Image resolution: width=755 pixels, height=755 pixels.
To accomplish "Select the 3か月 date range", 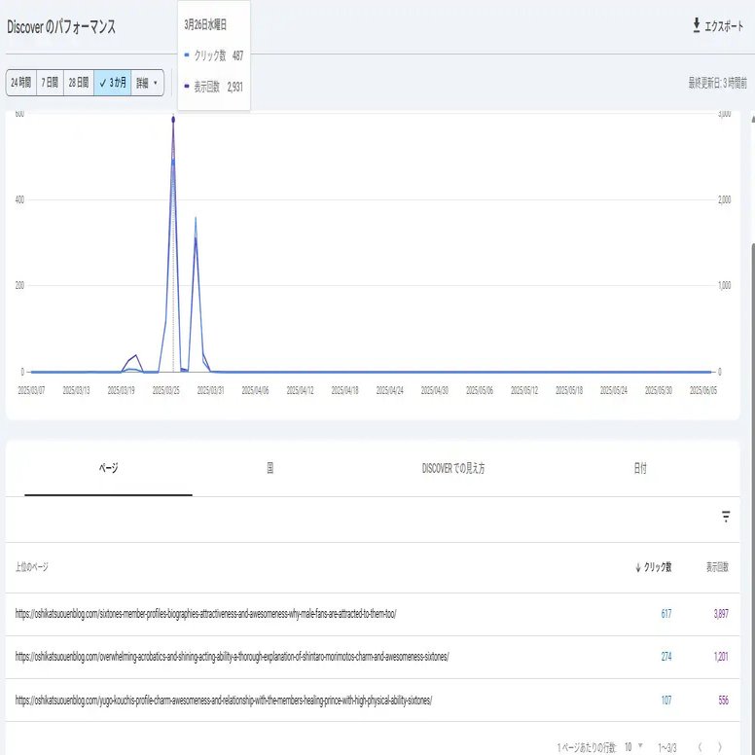I will [x=113, y=83].
